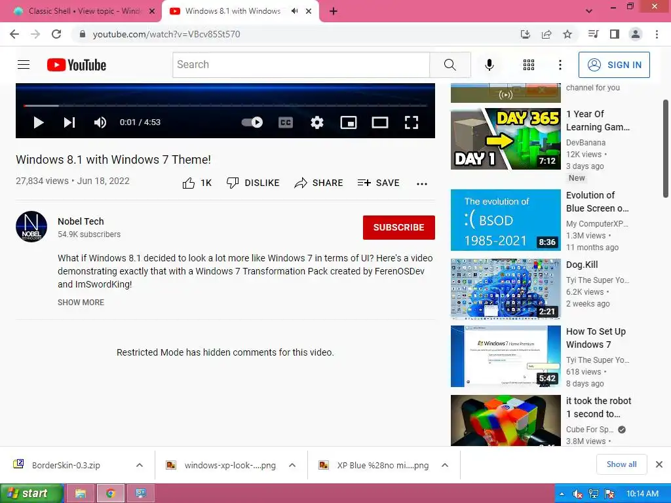Bookmark this tab star

pyautogui.click(x=567, y=34)
